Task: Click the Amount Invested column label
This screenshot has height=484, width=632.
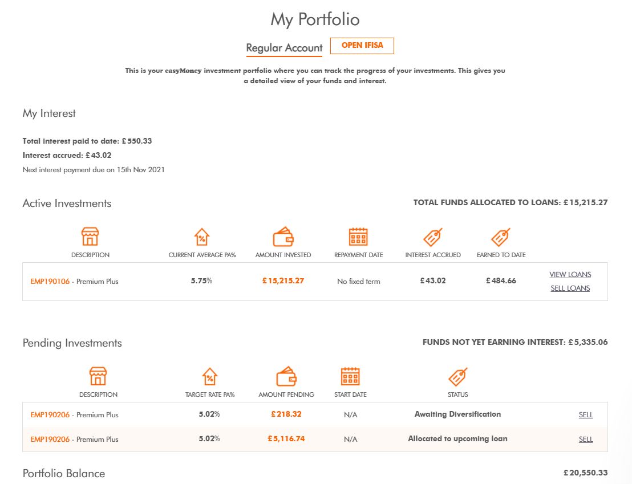Action: pos(283,255)
